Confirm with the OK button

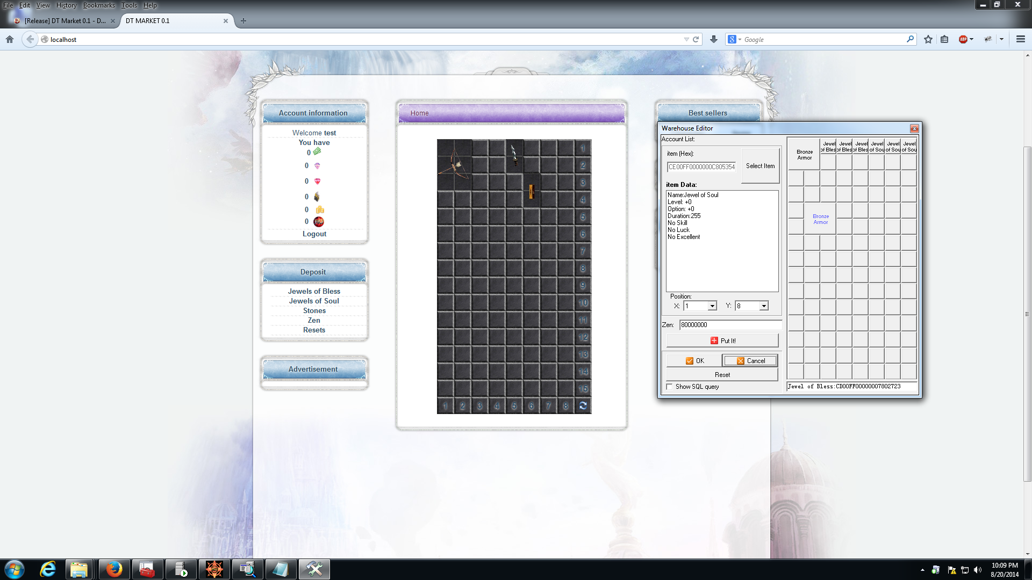coord(694,361)
